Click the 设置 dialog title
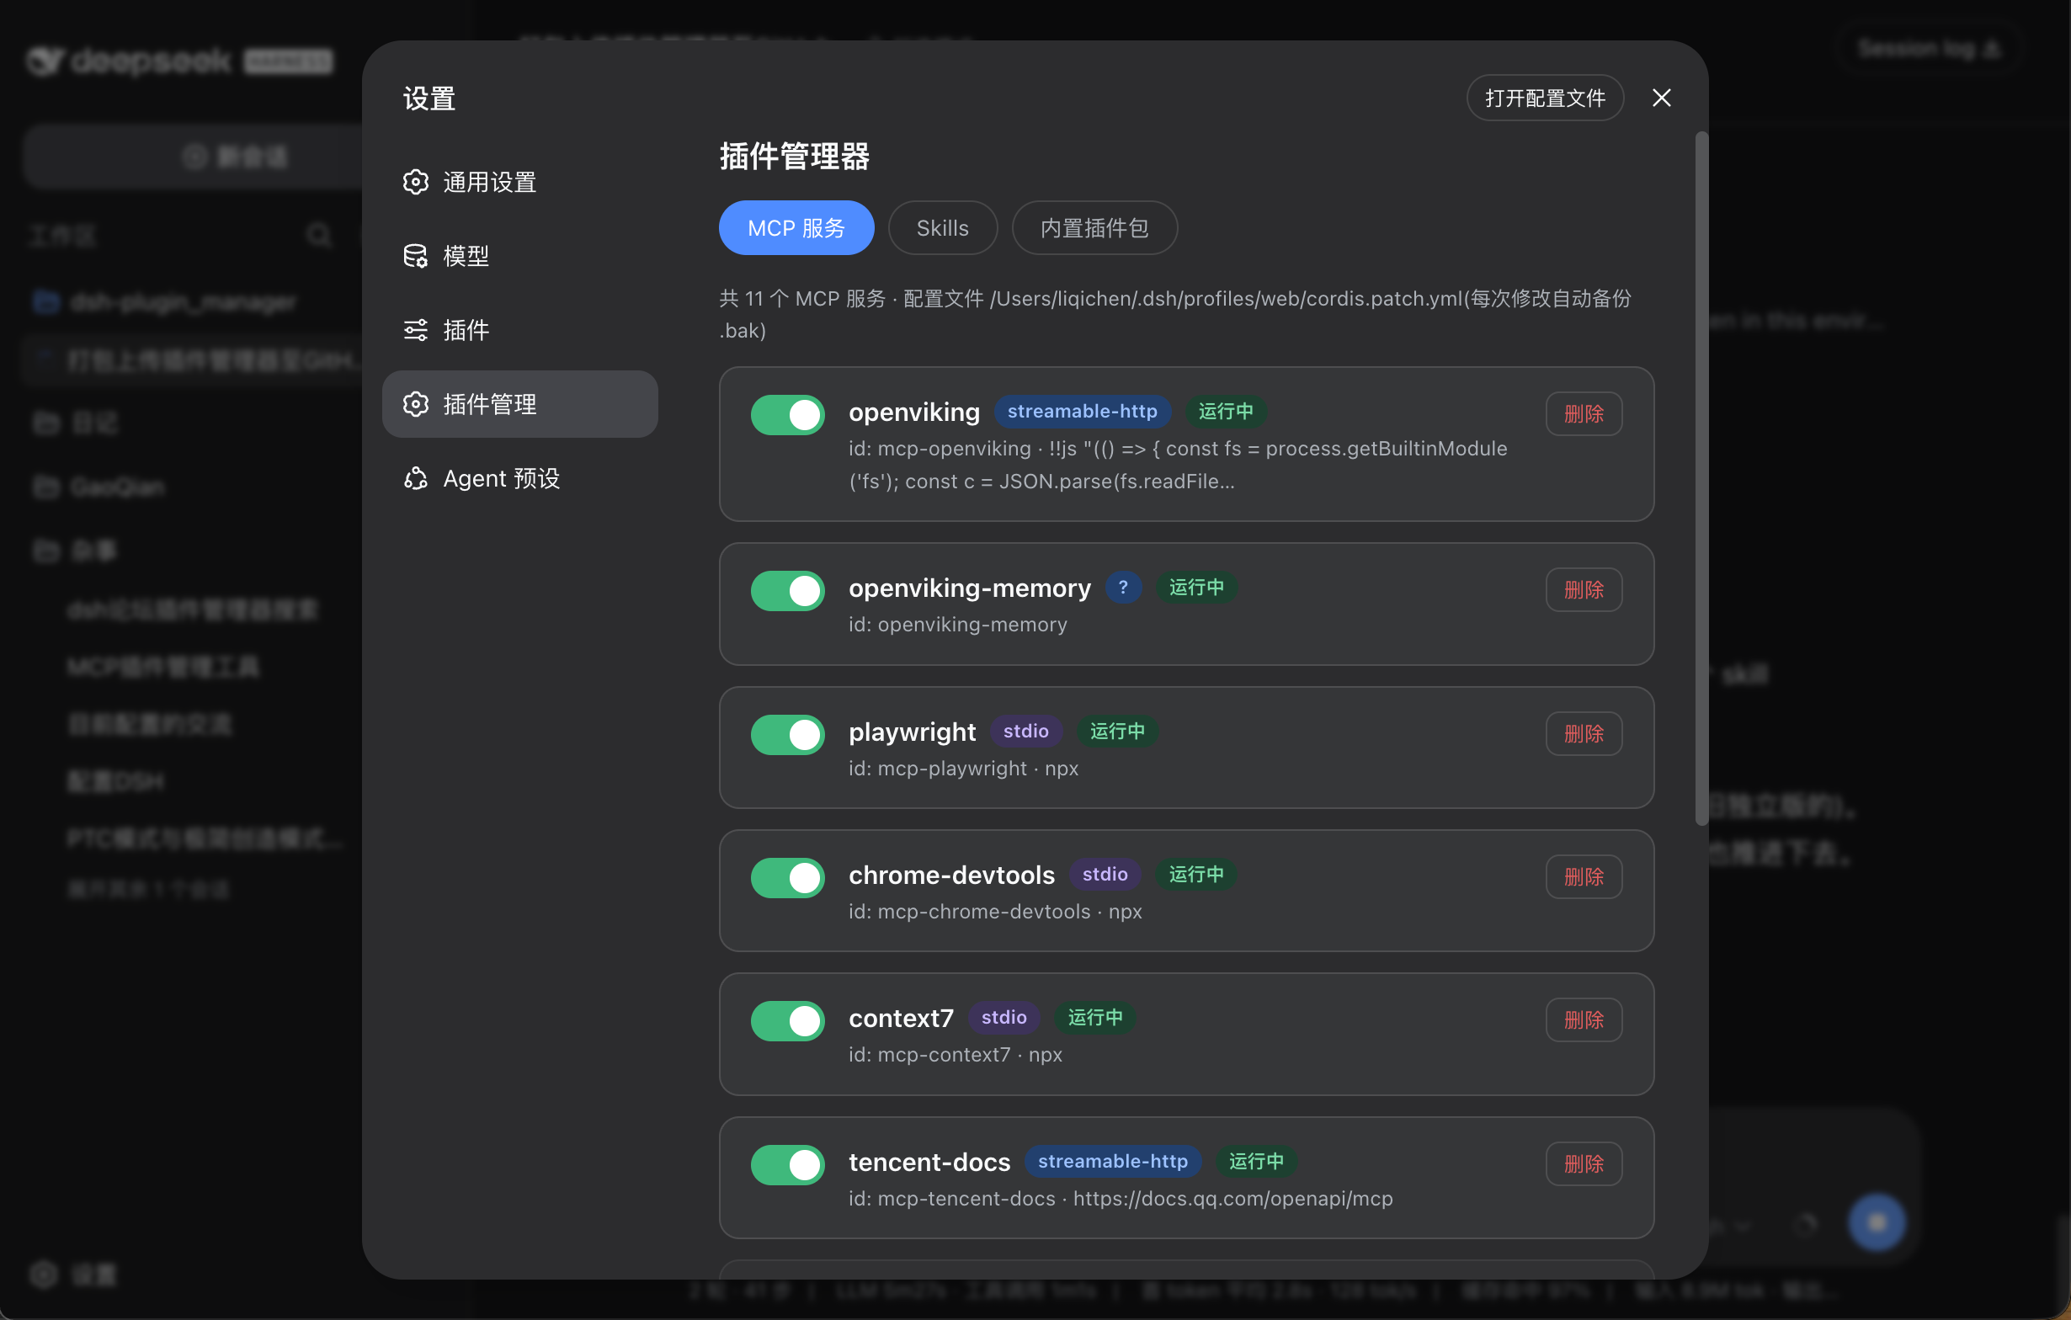The width and height of the screenshot is (2071, 1320). [429, 98]
